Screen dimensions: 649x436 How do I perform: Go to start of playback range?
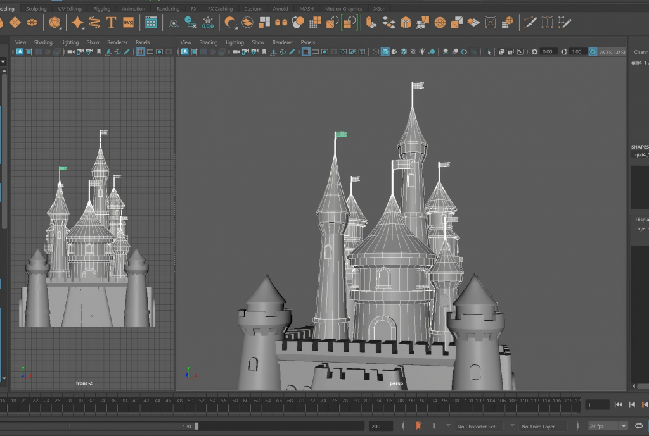point(618,404)
